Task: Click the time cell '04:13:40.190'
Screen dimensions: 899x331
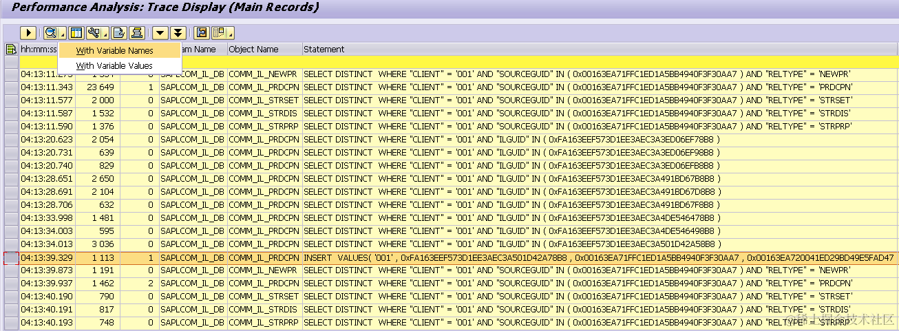Action: tap(47, 297)
